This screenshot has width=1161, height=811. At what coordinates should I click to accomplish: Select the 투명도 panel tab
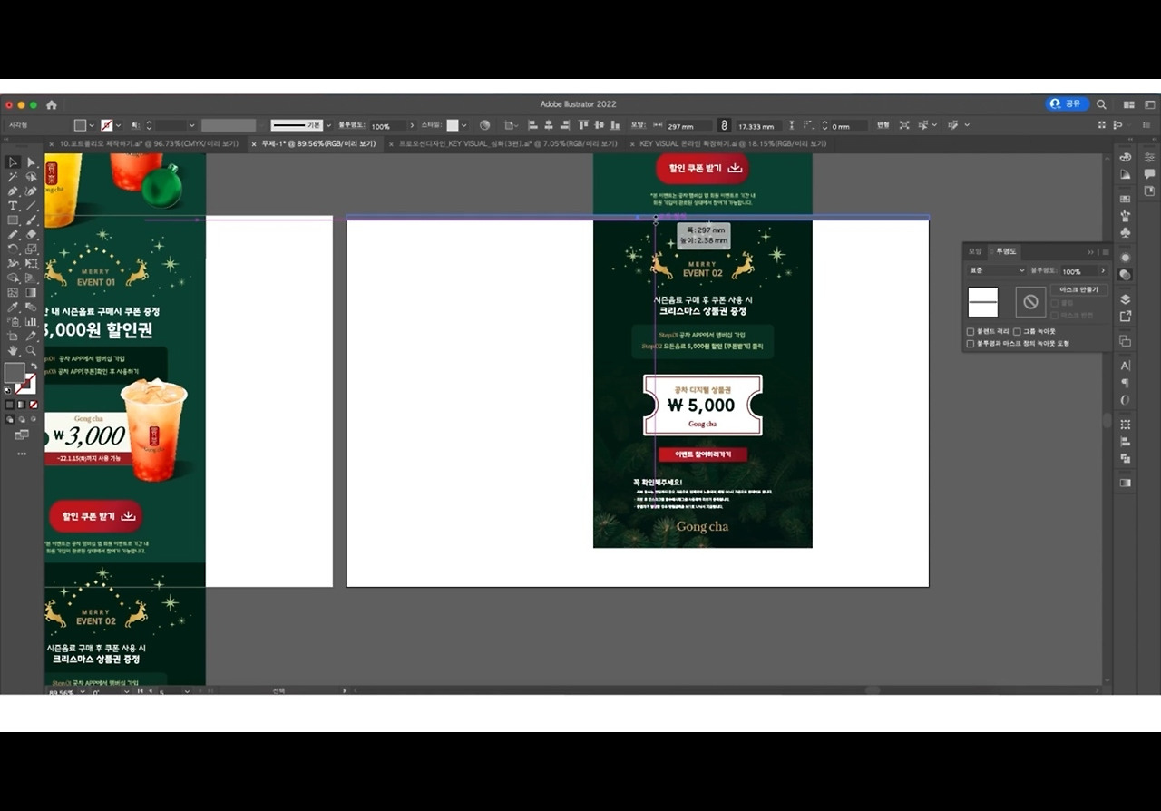pos(1006,251)
